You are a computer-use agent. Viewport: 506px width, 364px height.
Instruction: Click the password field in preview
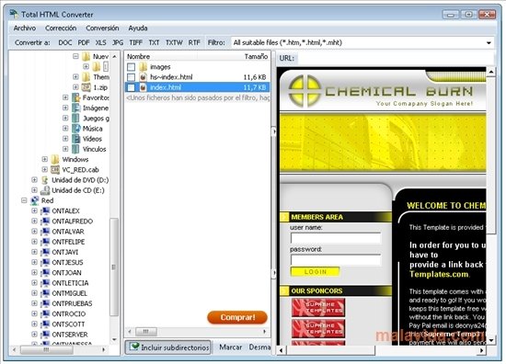point(336,260)
